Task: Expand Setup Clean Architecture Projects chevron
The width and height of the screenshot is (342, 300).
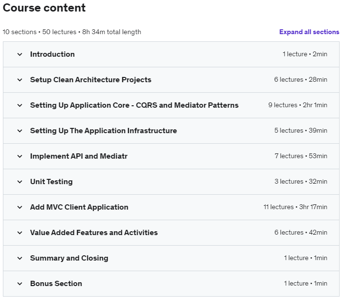Action: (x=20, y=80)
